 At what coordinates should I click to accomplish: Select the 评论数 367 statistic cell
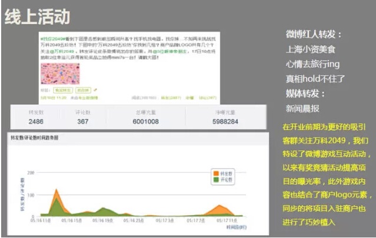pos(83,118)
